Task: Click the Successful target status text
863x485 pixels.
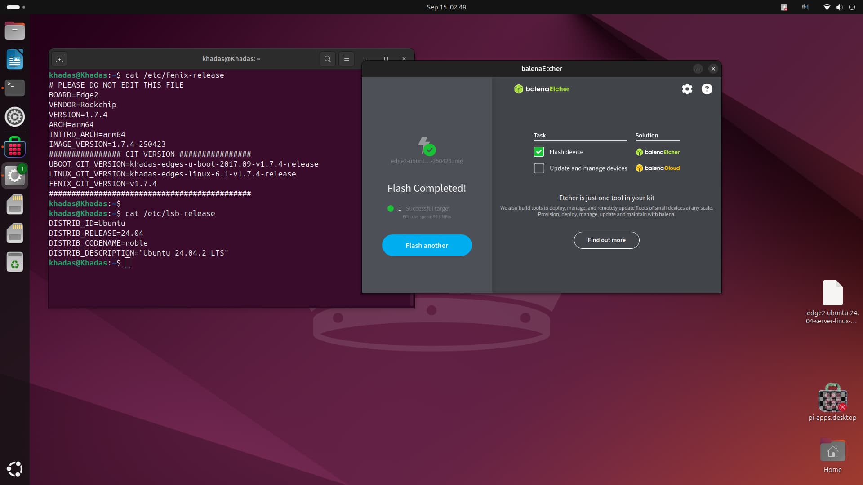Action: tap(427, 208)
